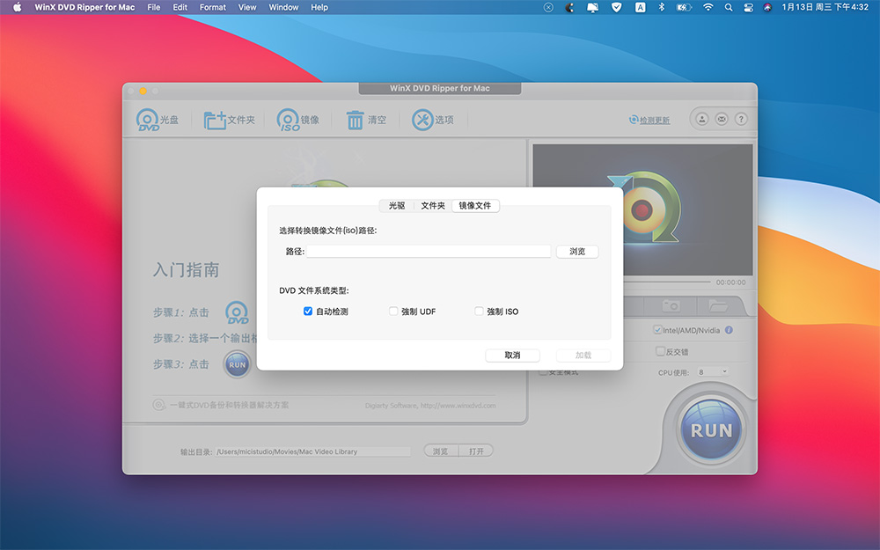
Task: Click 浏览 button beside output directory
Action: (x=441, y=451)
